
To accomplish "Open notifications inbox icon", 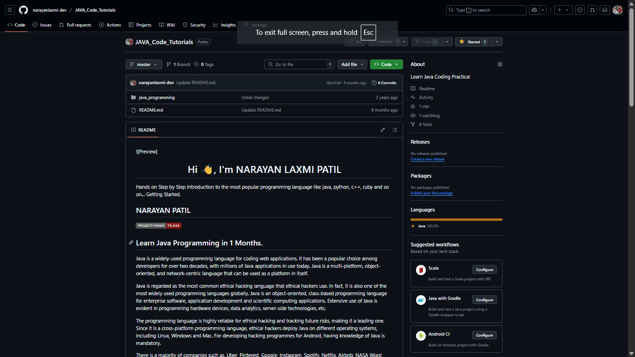I will click(604, 10).
